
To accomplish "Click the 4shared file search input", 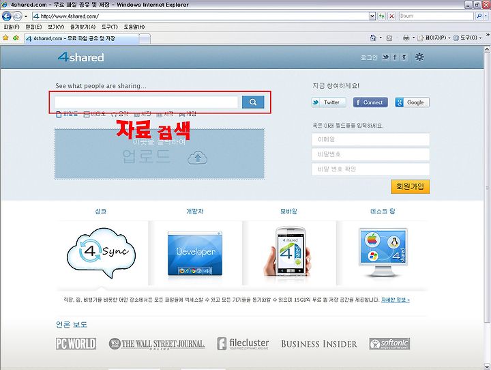I will (x=146, y=102).
